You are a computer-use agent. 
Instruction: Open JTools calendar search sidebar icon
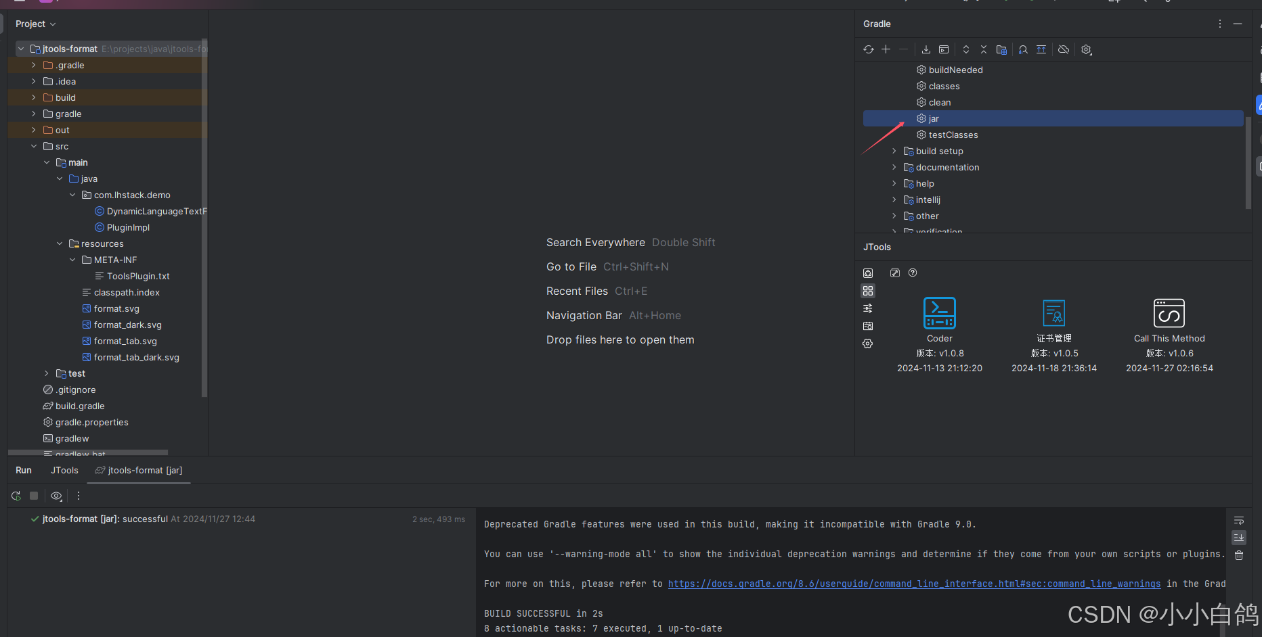point(868,326)
